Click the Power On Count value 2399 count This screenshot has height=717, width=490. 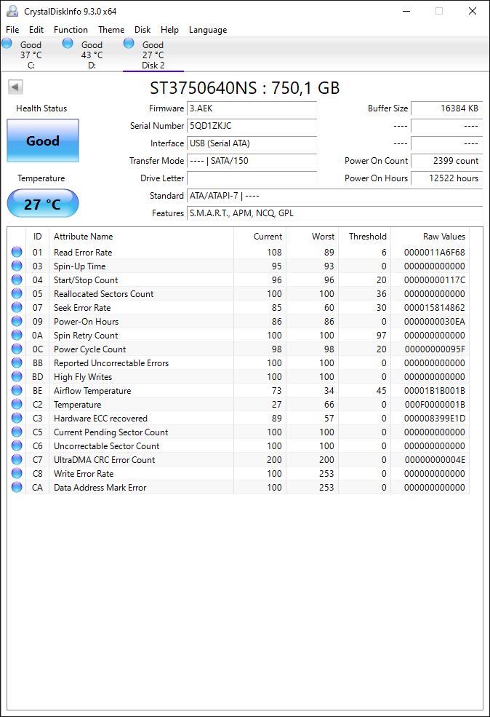447,160
